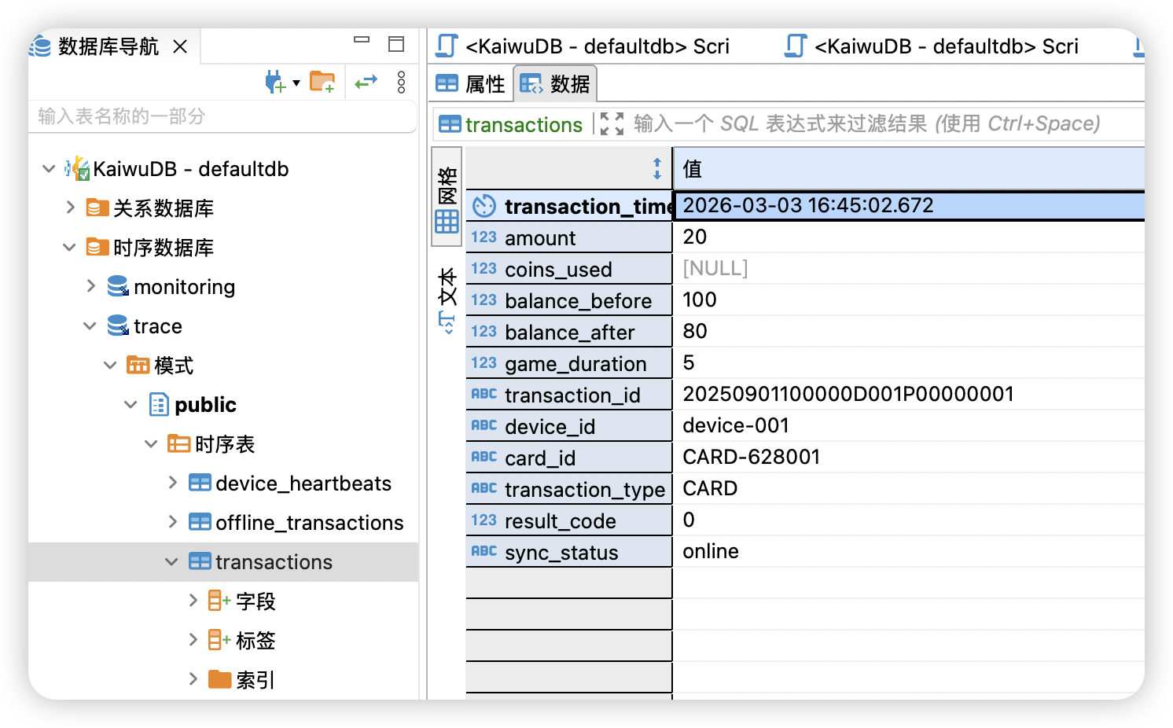Switch to grid view mode

click(447, 200)
